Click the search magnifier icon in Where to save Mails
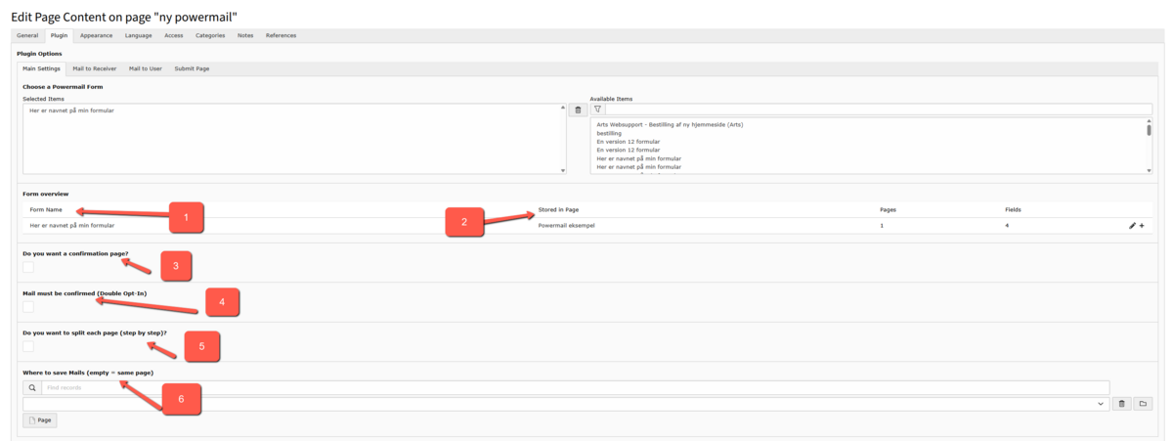 31,388
